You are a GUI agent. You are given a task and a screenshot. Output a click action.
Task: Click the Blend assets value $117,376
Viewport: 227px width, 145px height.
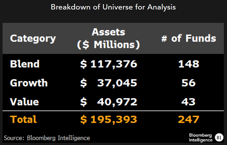pos(109,64)
